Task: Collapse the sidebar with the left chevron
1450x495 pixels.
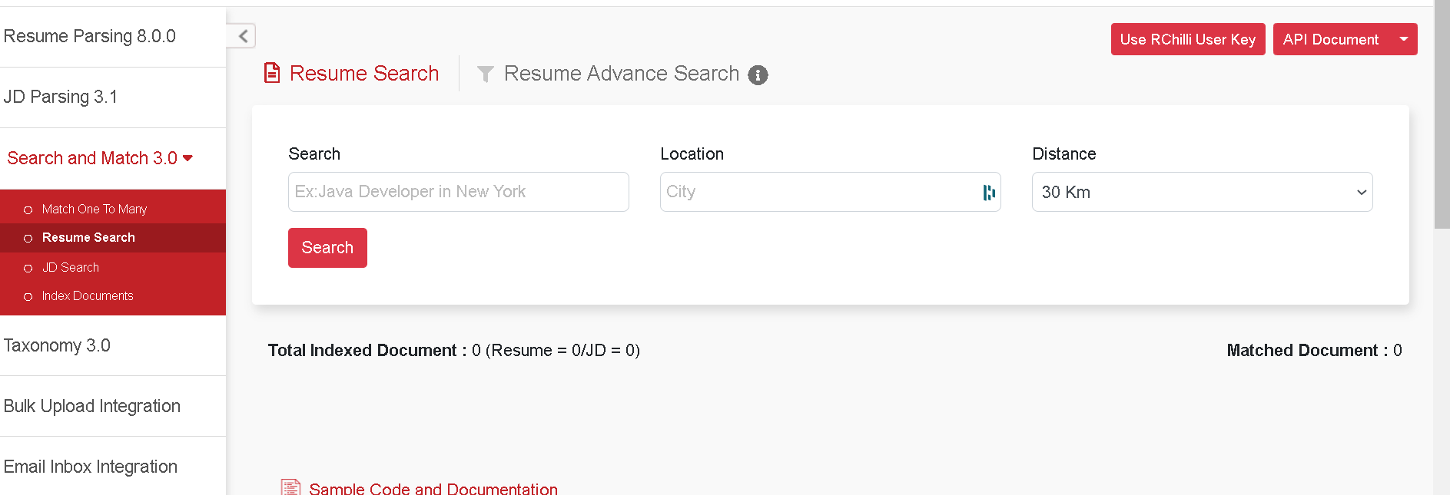Action: 241,36
